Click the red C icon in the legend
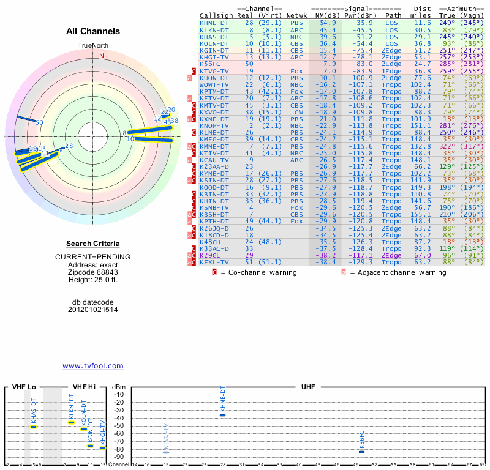This screenshot has height=470, width=490. click(214, 272)
